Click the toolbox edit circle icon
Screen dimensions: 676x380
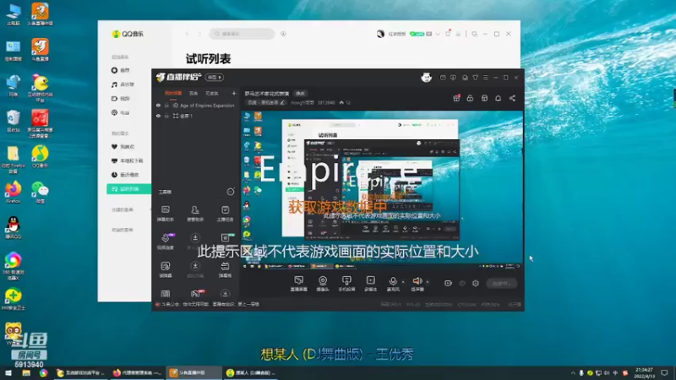[x=231, y=192]
